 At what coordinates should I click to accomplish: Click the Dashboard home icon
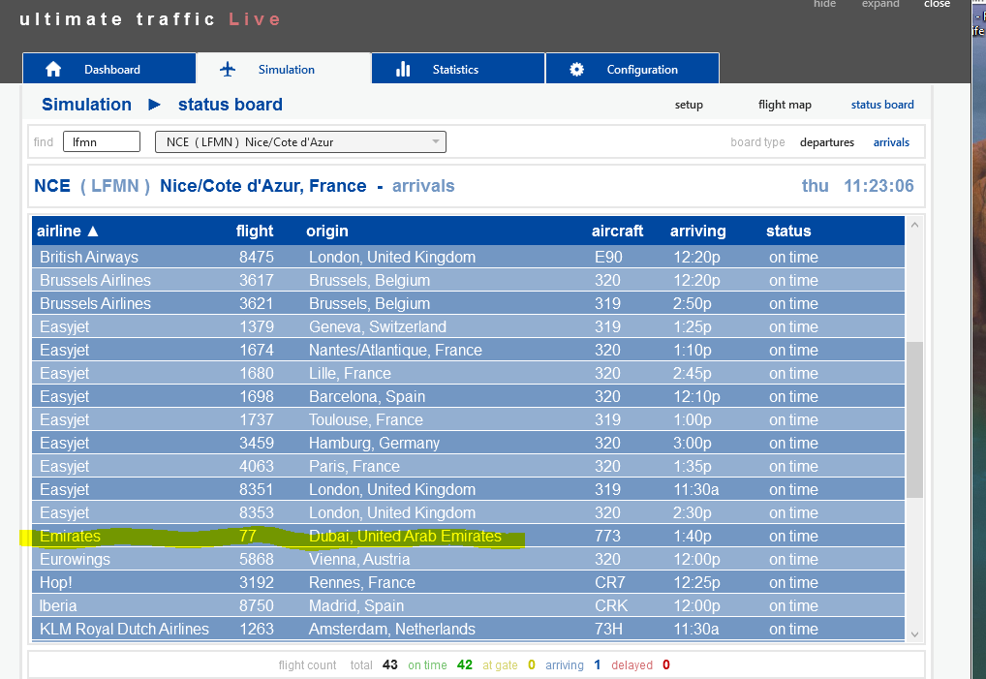tap(53, 69)
